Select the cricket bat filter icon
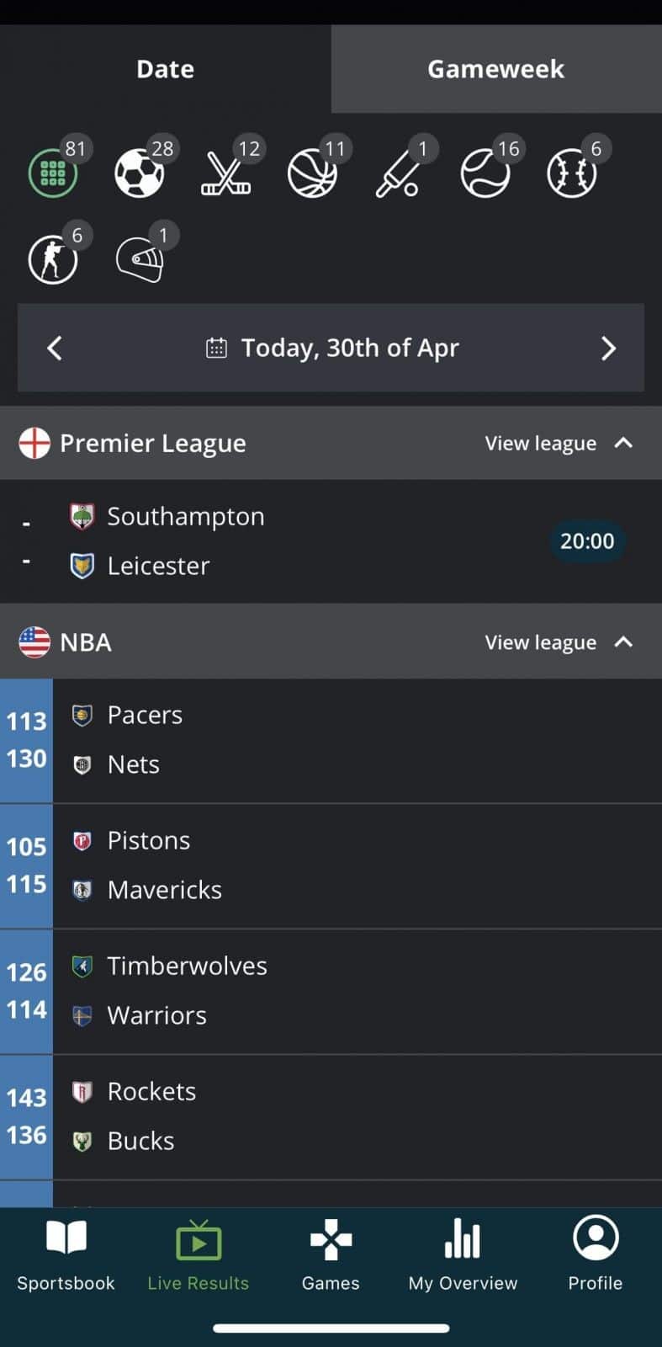Screen dimensions: 662x1347 tap(398, 173)
